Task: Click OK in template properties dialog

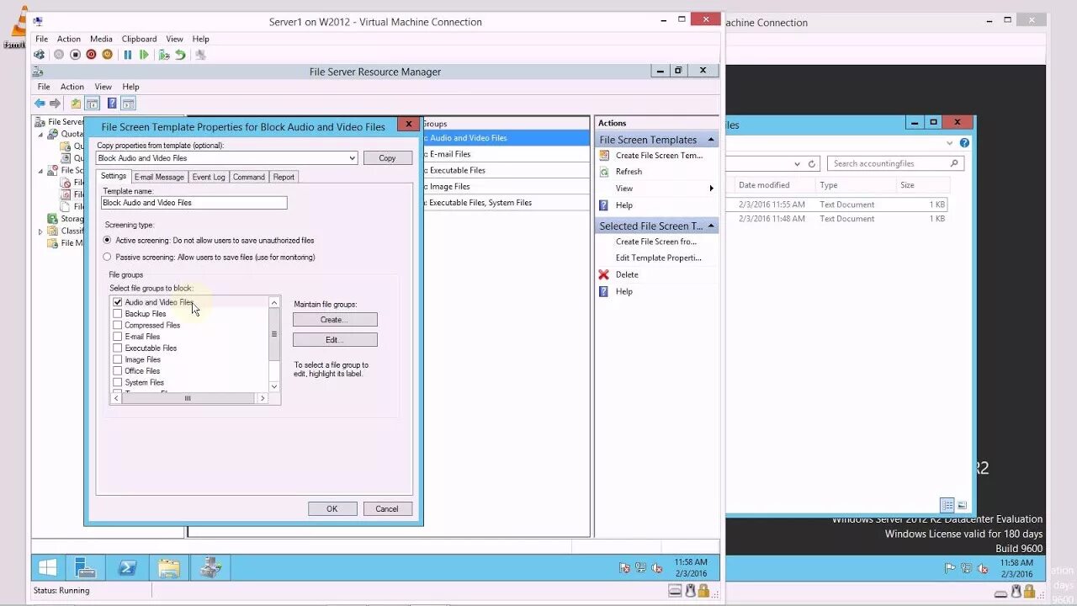Action: 332,508
